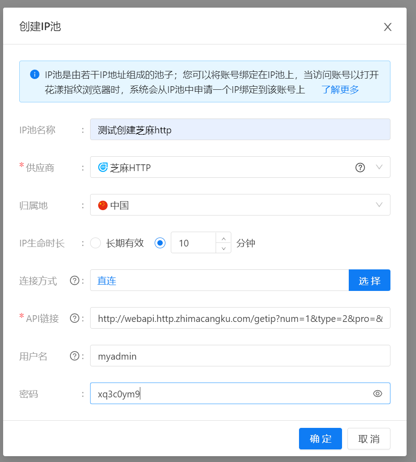The width and height of the screenshot is (416, 462).
Task: Click the China flag icon
Action: tap(103, 205)
